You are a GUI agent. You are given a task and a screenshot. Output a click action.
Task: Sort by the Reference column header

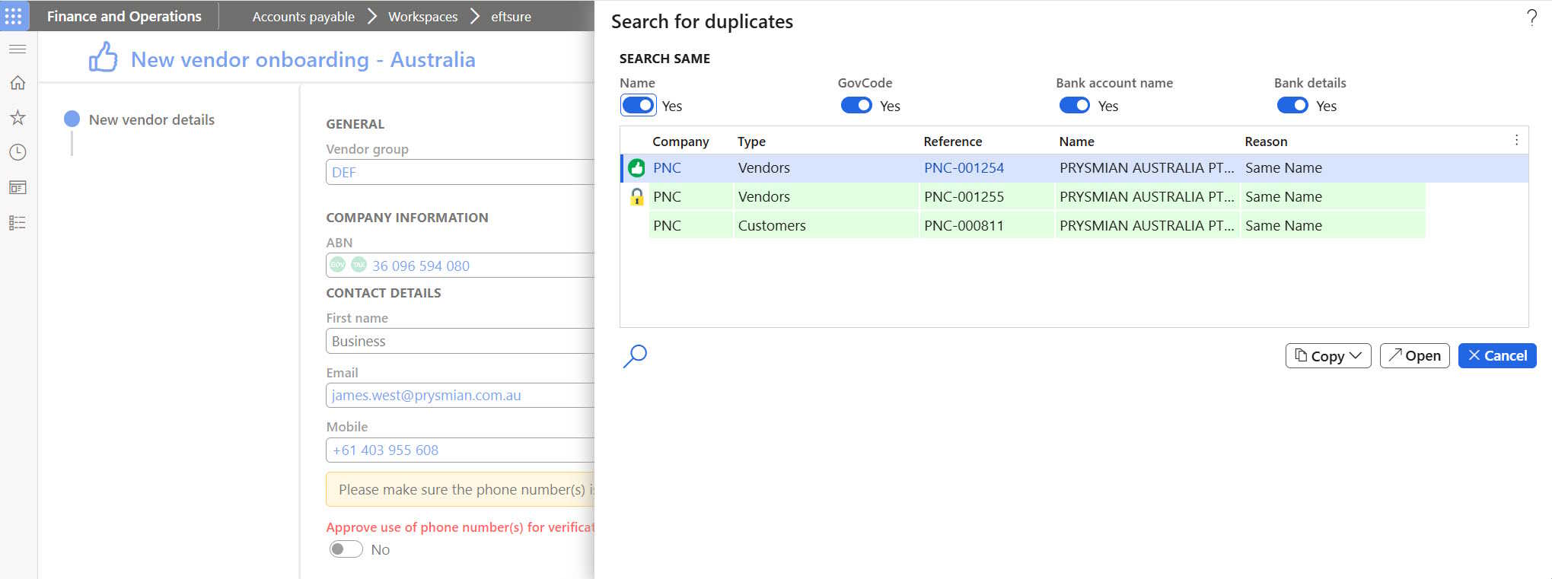[x=953, y=142]
